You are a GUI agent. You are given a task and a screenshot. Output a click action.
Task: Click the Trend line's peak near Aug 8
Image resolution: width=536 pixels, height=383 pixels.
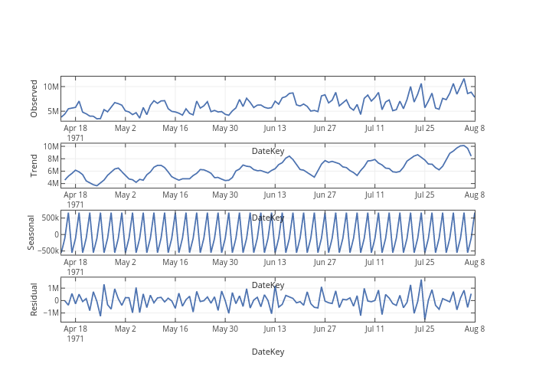462,146
